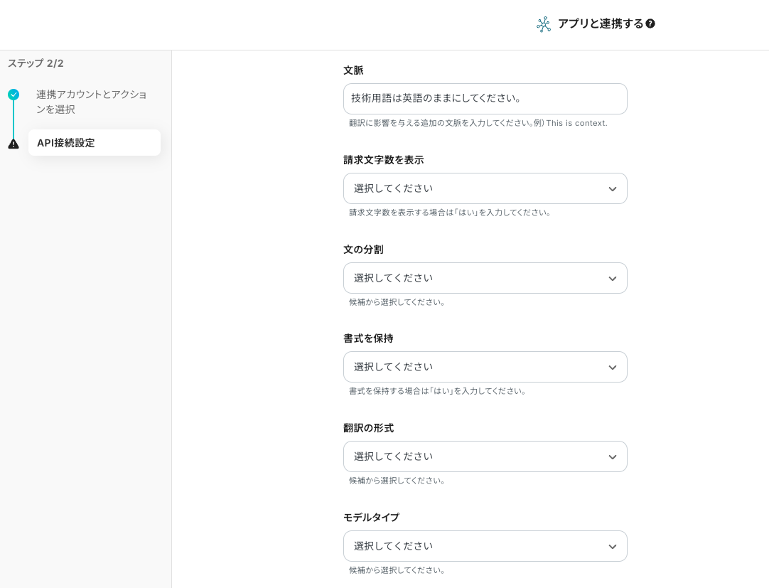This screenshot has height=588, width=769.
Task: Click the help question mark icon
Action: pyautogui.click(x=650, y=24)
